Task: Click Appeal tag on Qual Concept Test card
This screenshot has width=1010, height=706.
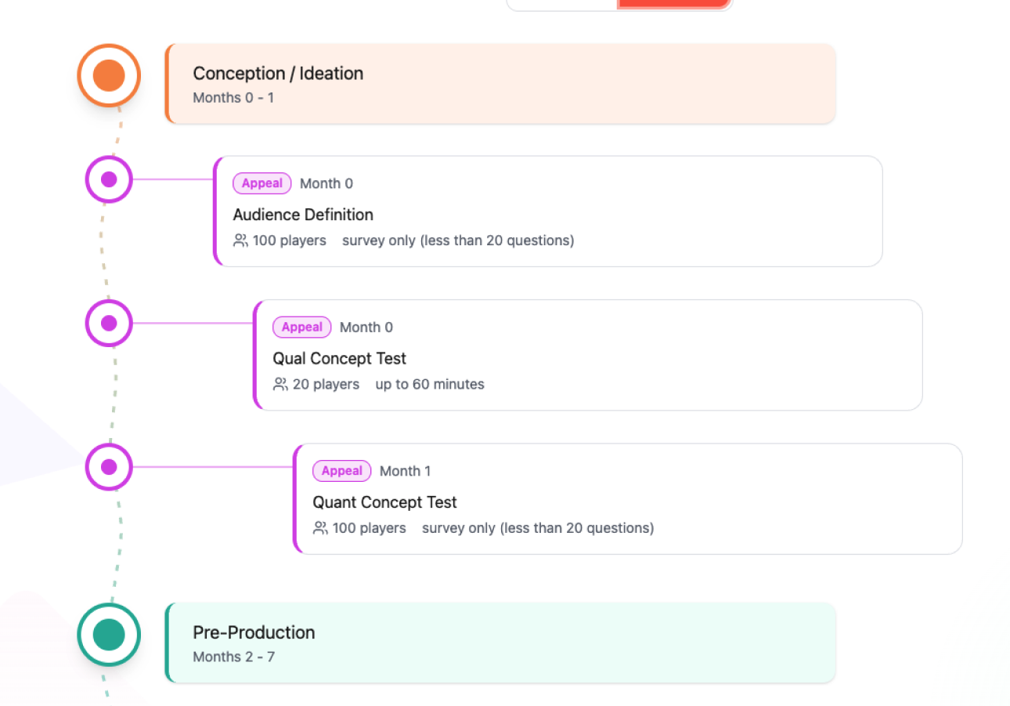Action: pos(301,328)
